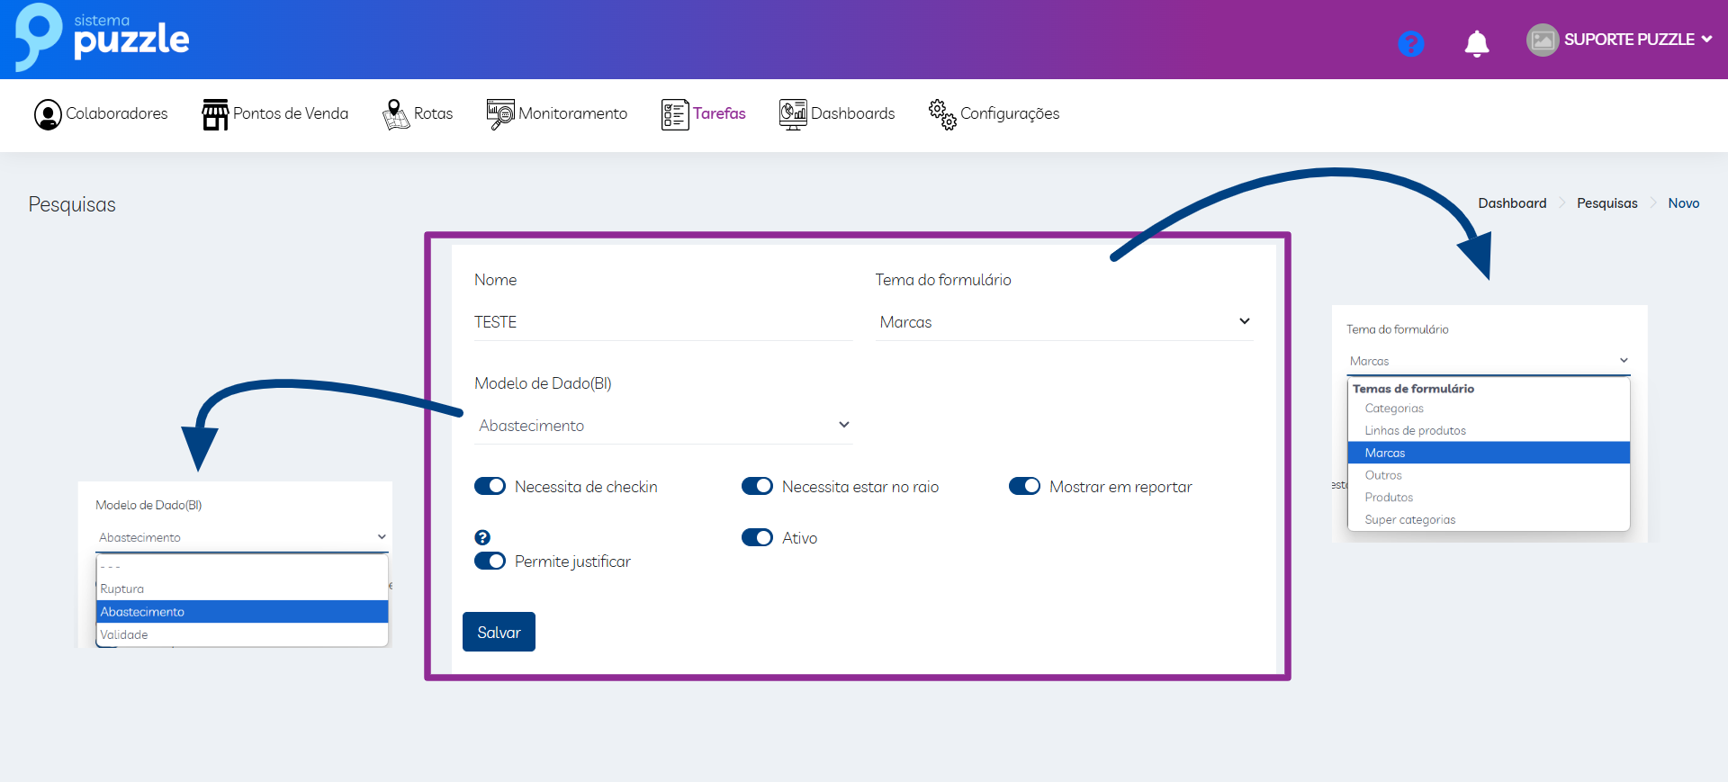Click the Colaboradores person icon

pos(48,114)
